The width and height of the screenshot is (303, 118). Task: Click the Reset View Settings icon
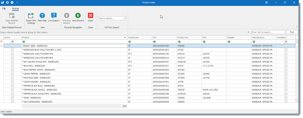pos(31,15)
